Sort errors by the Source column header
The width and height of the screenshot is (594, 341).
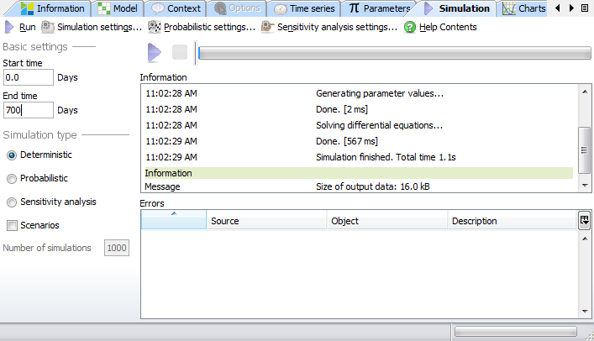[x=265, y=221]
